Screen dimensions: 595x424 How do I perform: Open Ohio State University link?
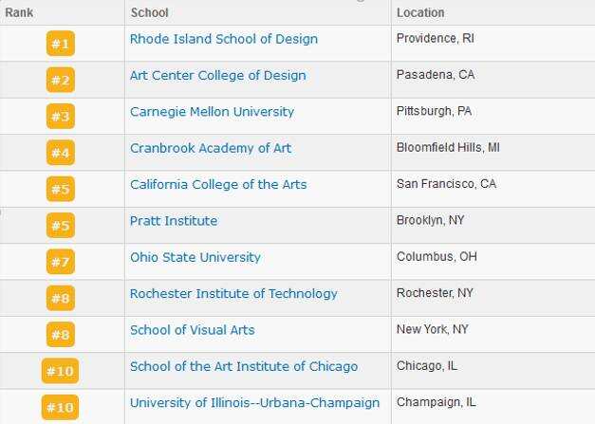click(x=195, y=257)
